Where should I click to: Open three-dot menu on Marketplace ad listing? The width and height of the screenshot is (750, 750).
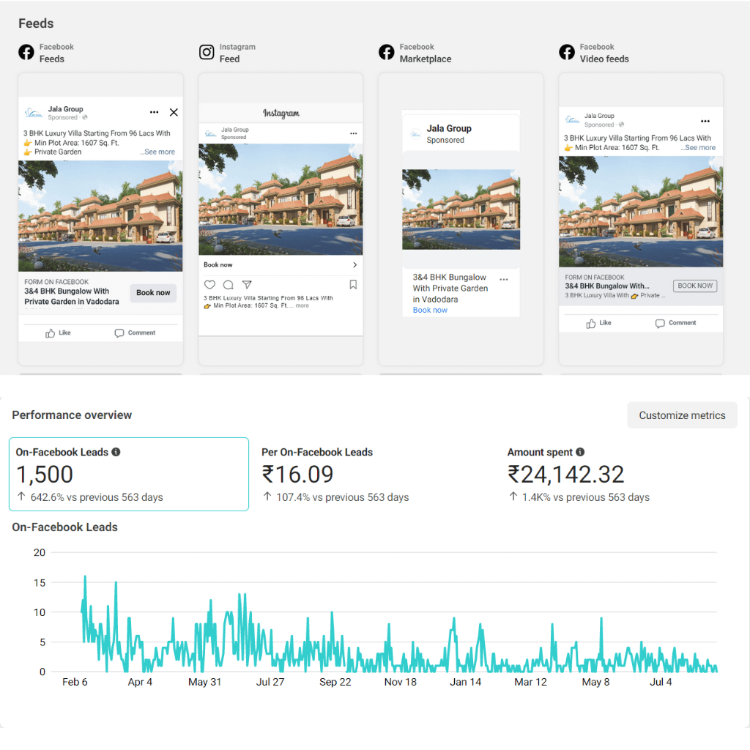(x=503, y=279)
